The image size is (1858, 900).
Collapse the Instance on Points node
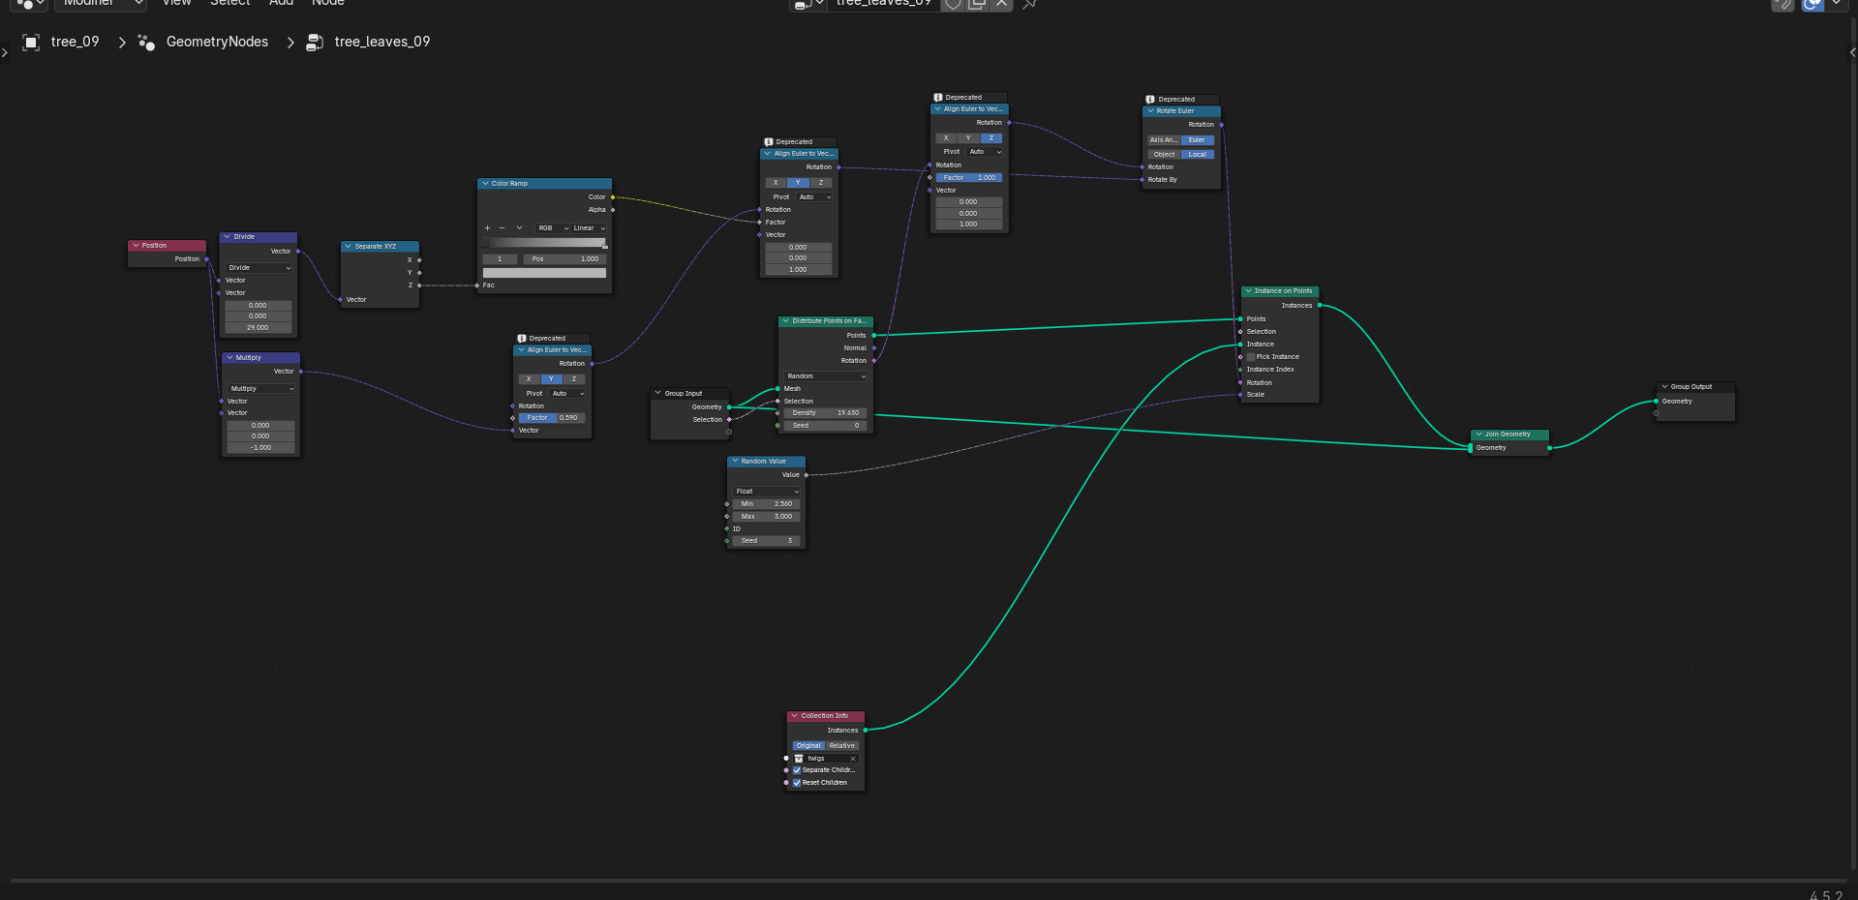[1249, 291]
